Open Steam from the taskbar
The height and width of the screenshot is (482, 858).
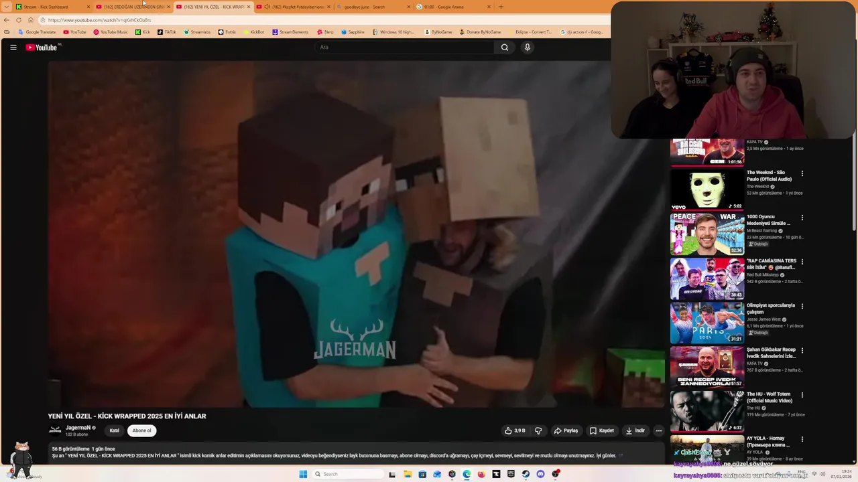pos(526,474)
